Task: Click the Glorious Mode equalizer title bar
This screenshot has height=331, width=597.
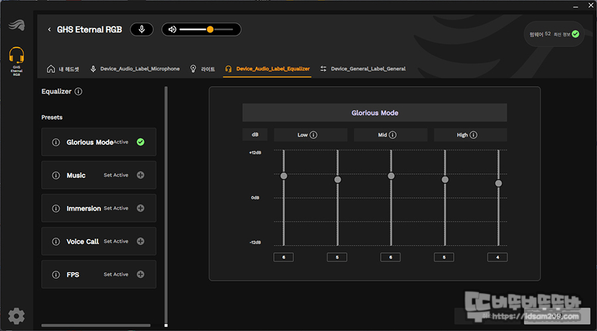Action: point(375,113)
